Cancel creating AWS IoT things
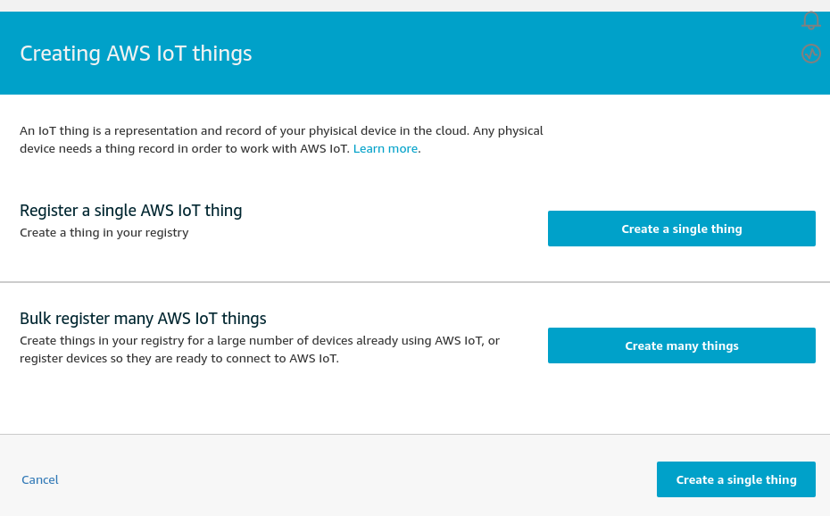Viewport: 830px width, 516px height. (x=39, y=479)
